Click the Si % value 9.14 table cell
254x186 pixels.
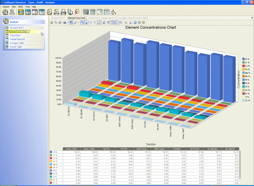pyautogui.click(x=230, y=177)
